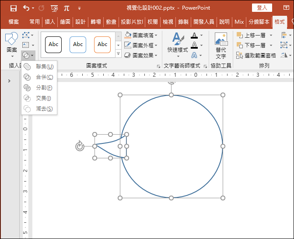Open the 設計 ribbon tab
The image size is (294, 239).
tap(80, 22)
